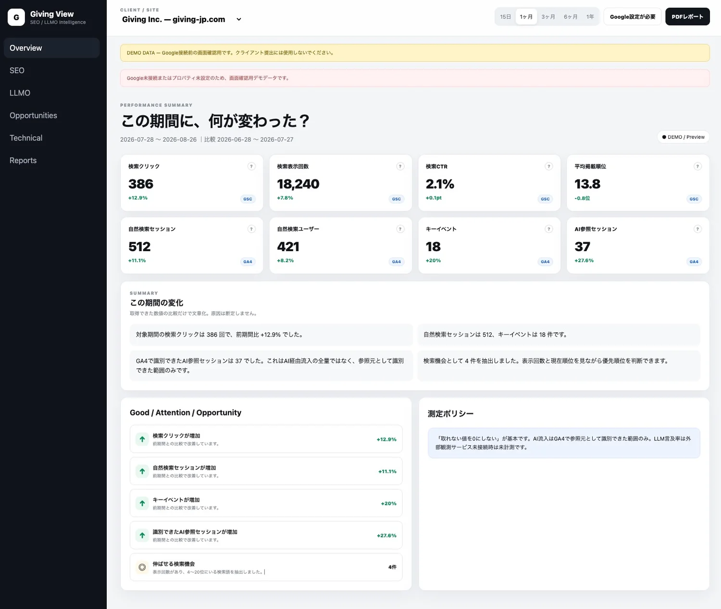
Task: Open help icon on 平均掲載順位 card
Action: (697, 166)
